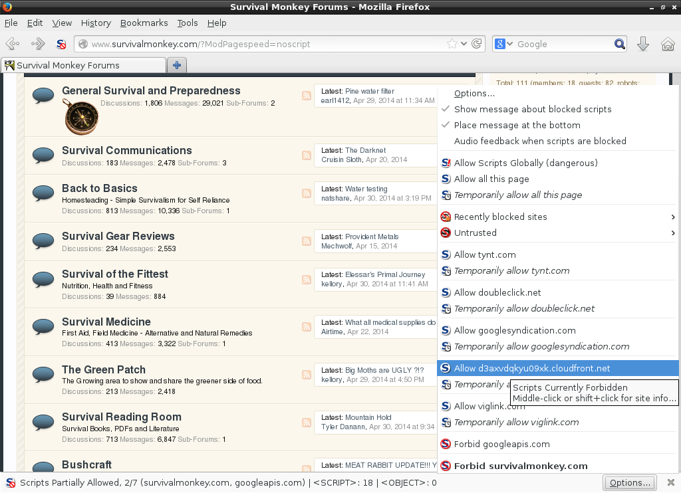681x493 pixels.
Task: Reload the page with the refresh icon
Action: tap(476, 44)
